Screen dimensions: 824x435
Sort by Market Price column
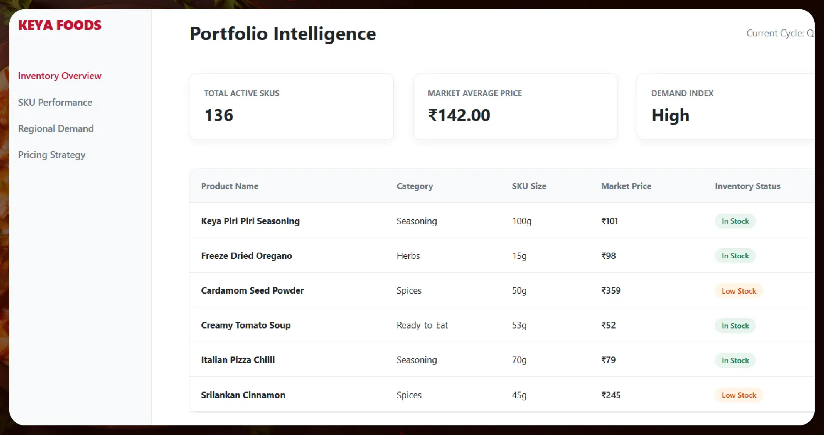[626, 186]
